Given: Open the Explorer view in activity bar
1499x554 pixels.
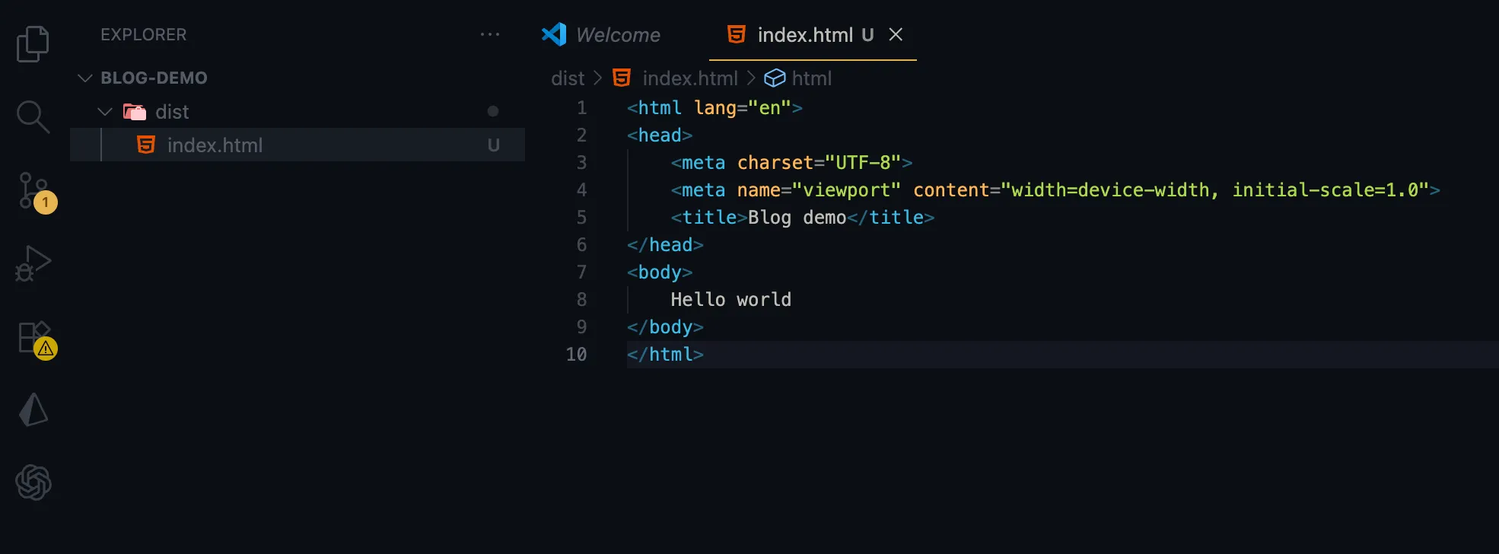Looking at the screenshot, I should [33, 44].
